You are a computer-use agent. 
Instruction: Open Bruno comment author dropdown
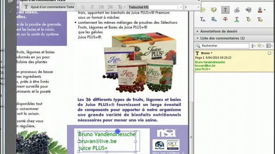[x=211, y=53]
